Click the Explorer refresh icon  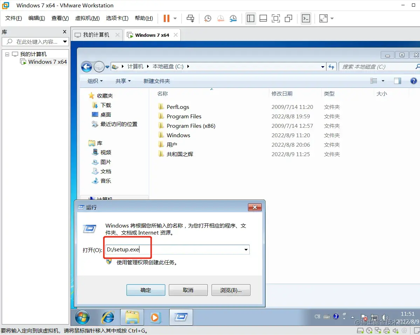tap(331, 67)
